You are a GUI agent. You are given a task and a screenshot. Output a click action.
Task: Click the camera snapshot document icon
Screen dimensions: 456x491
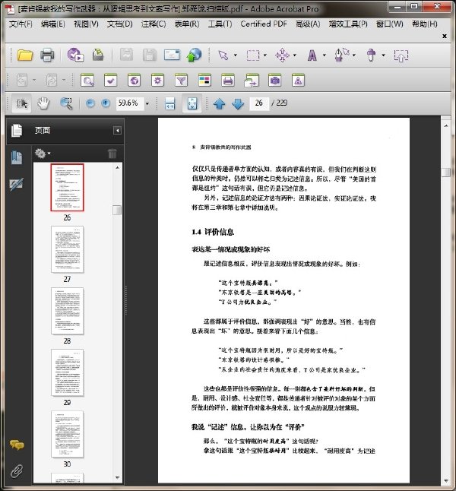click(274, 81)
